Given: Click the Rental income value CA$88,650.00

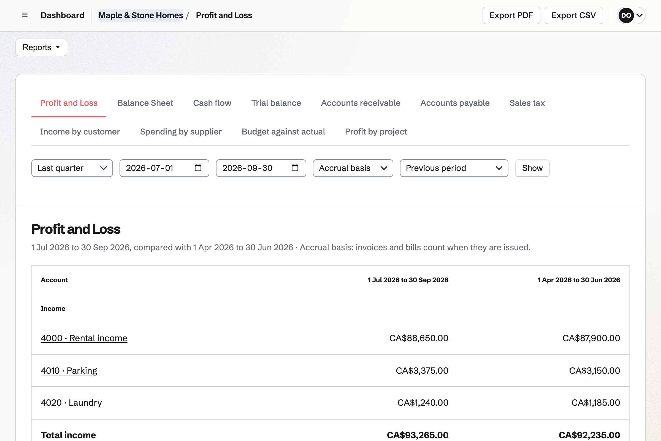Looking at the screenshot, I should coord(419,338).
